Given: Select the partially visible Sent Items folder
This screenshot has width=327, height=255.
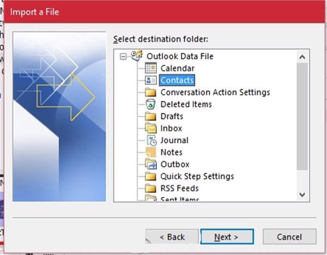Looking at the screenshot, I should click(180, 199).
